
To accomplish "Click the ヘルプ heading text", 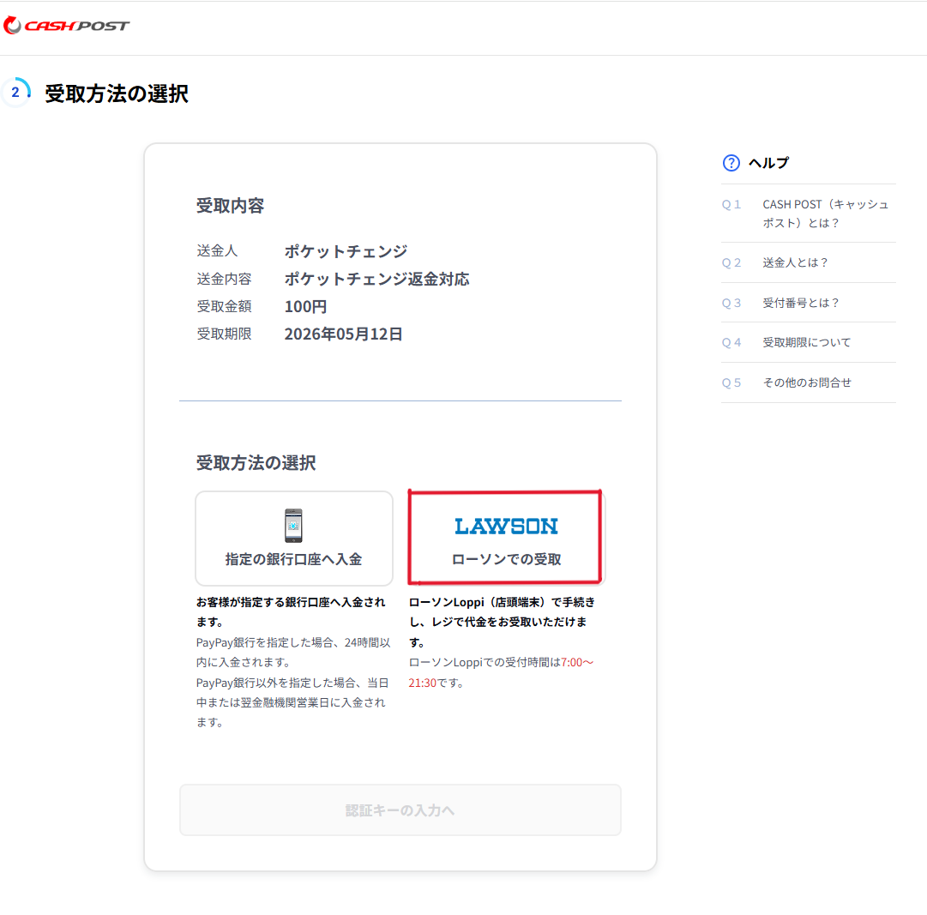I will click(768, 163).
